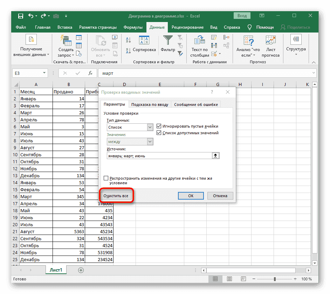Expand the Name Box dropdown for E3

(x=44, y=73)
